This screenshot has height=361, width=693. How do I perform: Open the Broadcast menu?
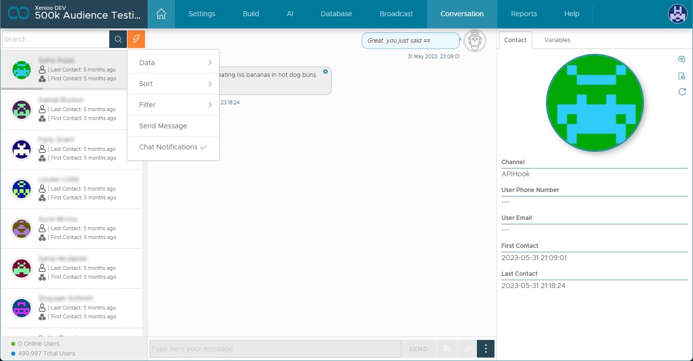(x=396, y=14)
